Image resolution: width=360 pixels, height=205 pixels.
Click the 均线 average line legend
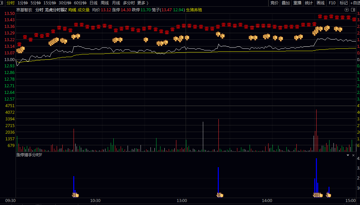(72, 10)
